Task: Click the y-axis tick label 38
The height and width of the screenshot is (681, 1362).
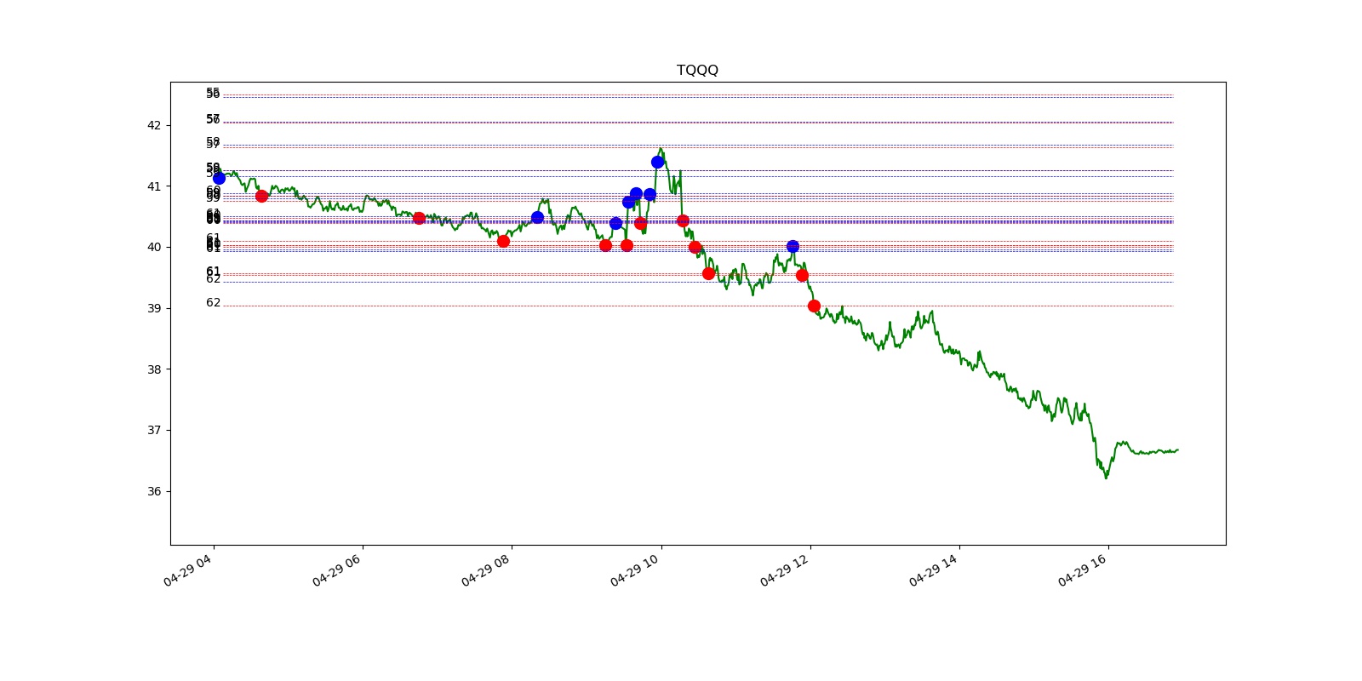Action: pyautogui.click(x=154, y=369)
